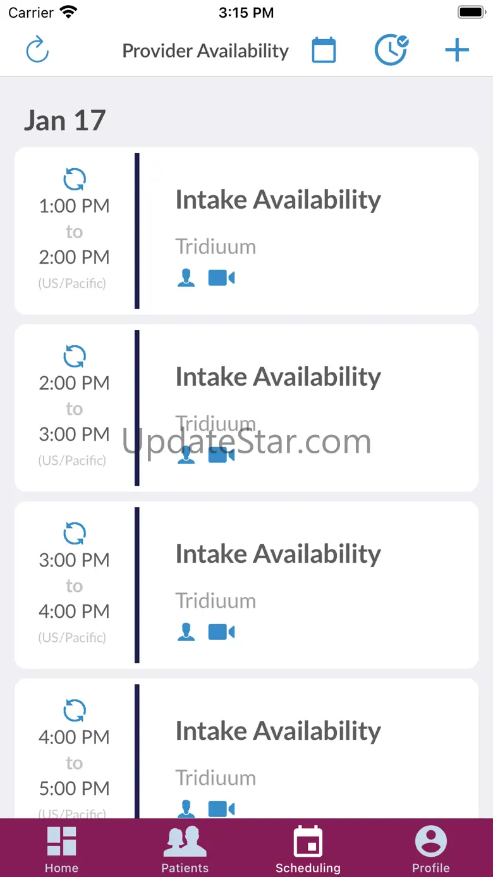Select the Scheduling tab
The width and height of the screenshot is (493, 877).
[x=308, y=849]
